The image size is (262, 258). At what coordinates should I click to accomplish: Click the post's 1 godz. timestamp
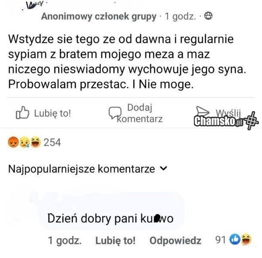click(x=180, y=17)
